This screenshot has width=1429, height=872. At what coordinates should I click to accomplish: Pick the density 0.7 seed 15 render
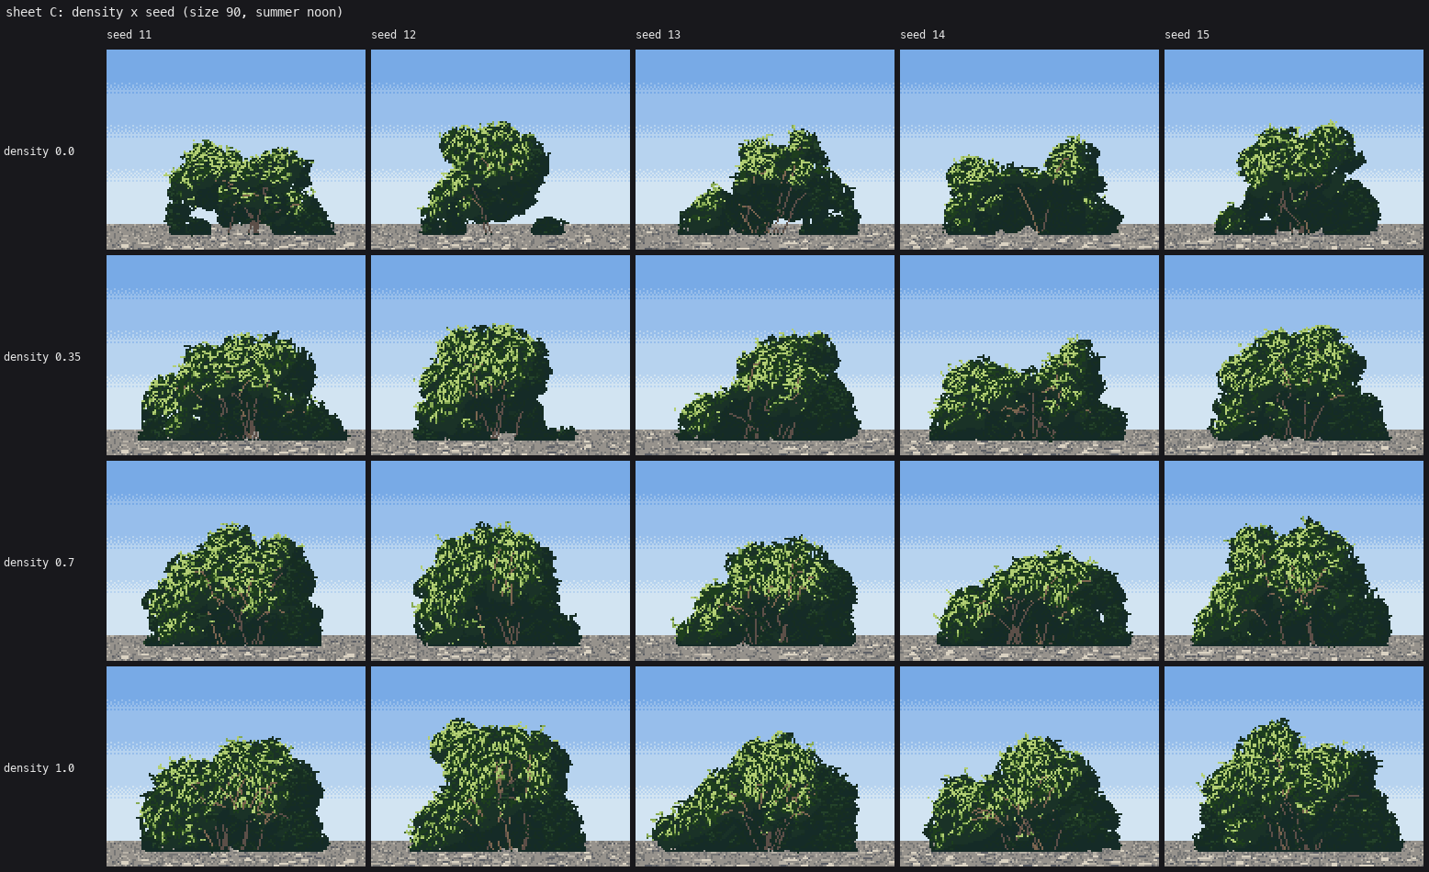click(x=1294, y=561)
